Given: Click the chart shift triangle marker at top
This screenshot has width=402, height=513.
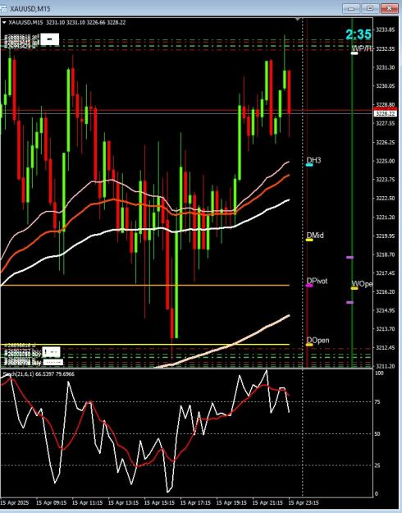Looking at the screenshot, I should (297, 20).
